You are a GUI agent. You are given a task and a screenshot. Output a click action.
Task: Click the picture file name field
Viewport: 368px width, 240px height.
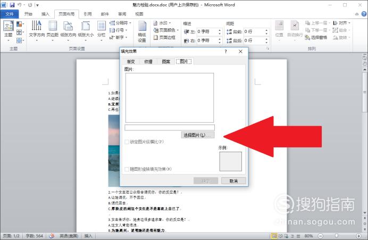point(170,127)
